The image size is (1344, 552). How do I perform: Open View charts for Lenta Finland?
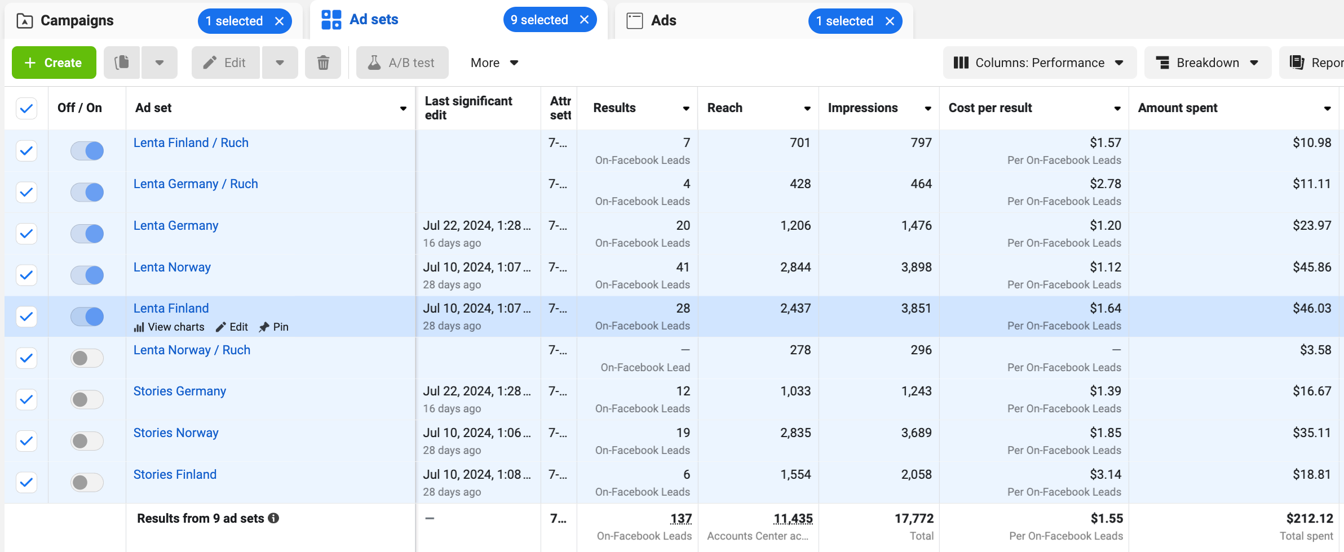click(169, 327)
